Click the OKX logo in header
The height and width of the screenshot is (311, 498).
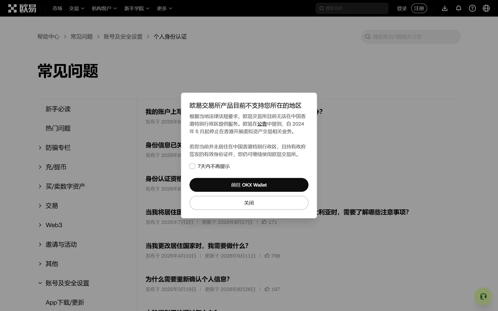[x=22, y=8]
